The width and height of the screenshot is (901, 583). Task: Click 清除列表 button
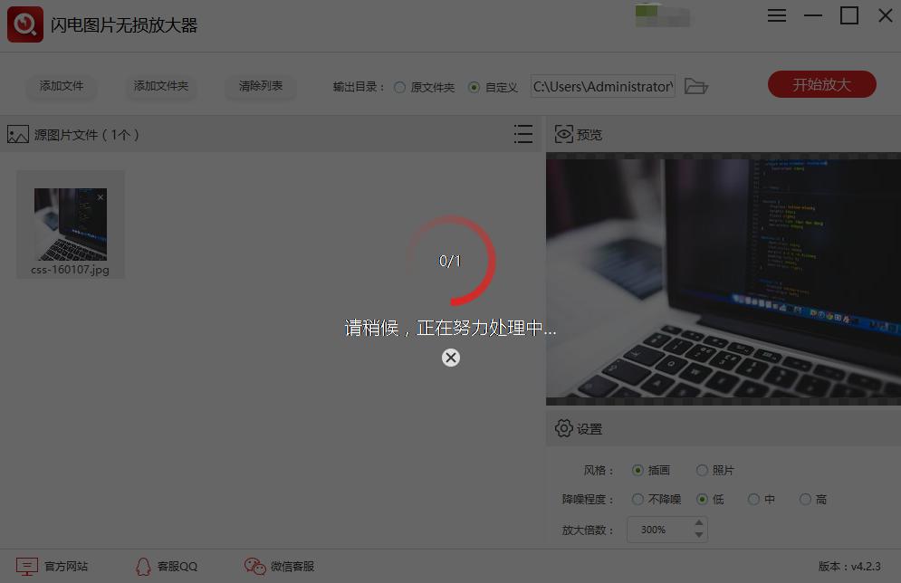pyautogui.click(x=261, y=86)
